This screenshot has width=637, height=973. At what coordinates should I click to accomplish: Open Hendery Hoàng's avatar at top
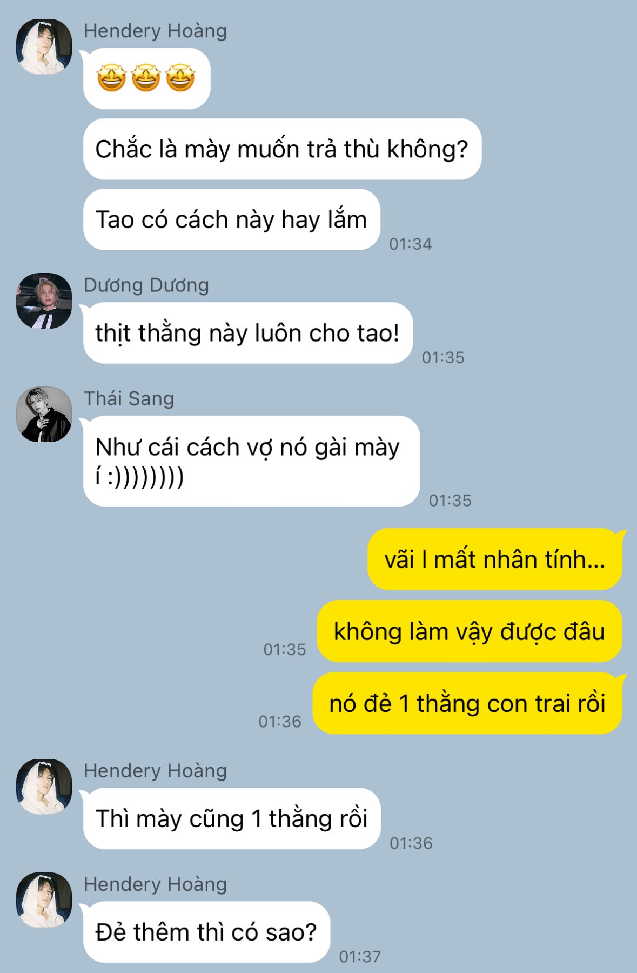pyautogui.click(x=44, y=46)
